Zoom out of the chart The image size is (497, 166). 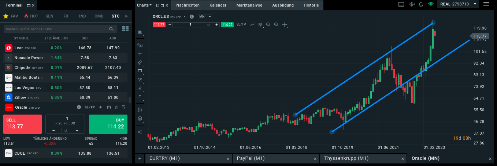point(268,24)
